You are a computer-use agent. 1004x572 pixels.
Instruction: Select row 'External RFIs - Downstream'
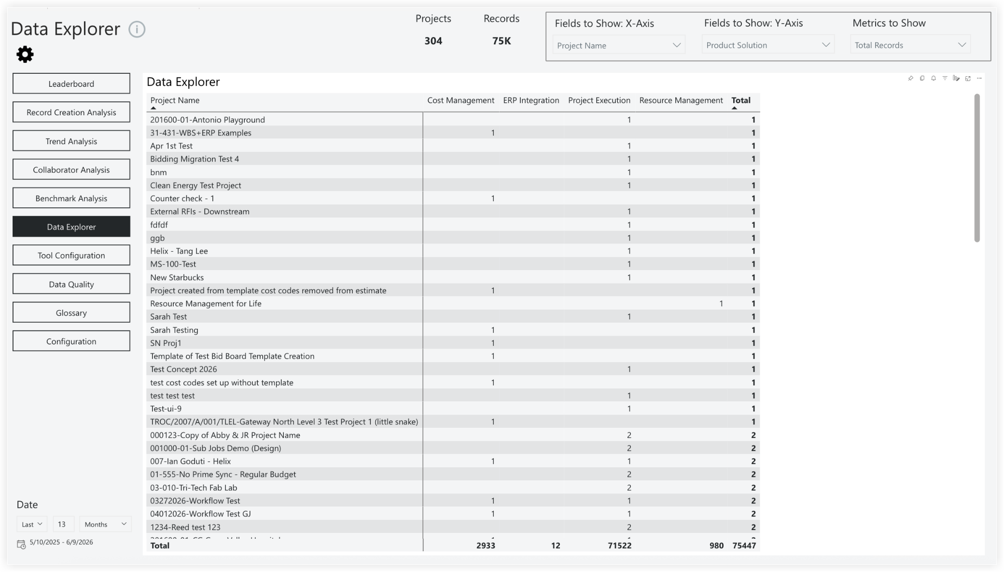click(x=453, y=211)
